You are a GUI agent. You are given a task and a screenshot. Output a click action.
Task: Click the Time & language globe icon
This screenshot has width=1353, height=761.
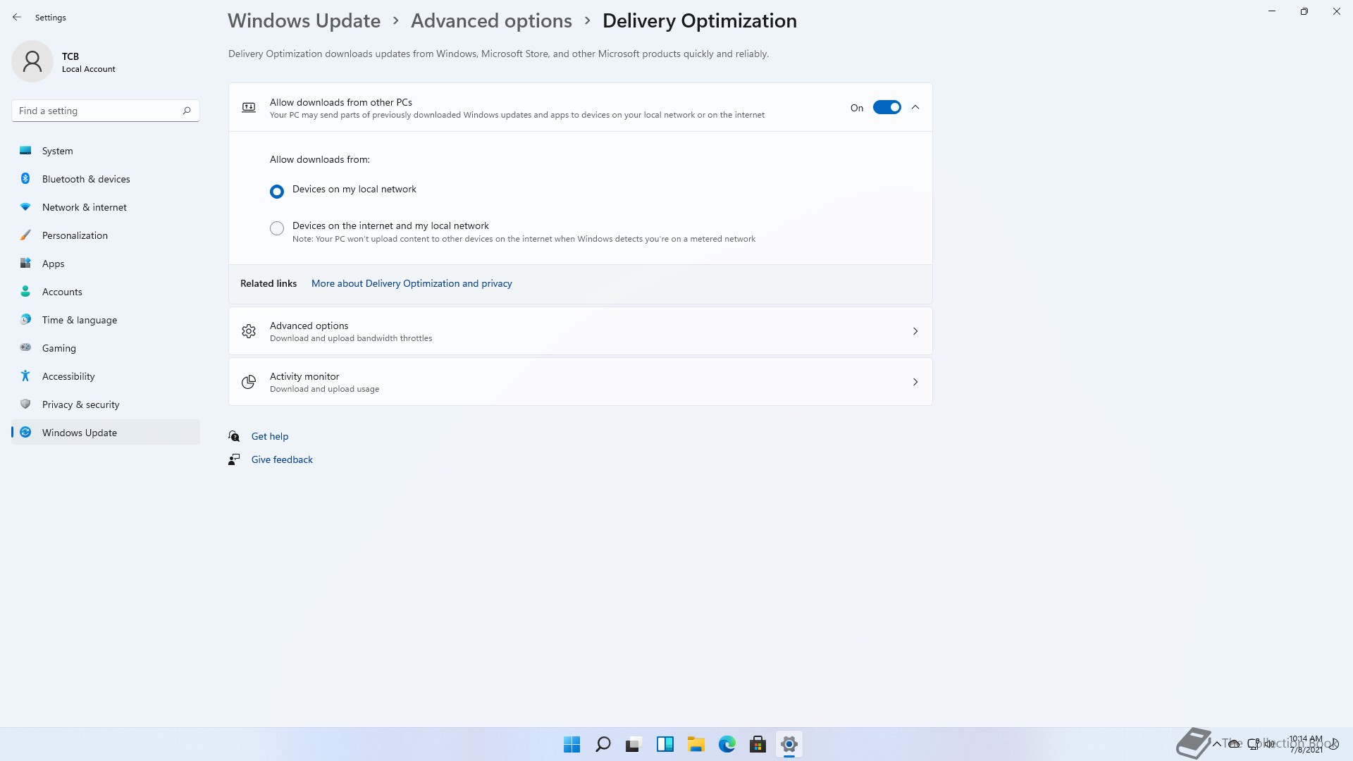pyautogui.click(x=25, y=319)
